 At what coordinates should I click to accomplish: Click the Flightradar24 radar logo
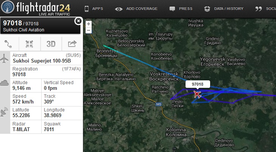[8, 8]
